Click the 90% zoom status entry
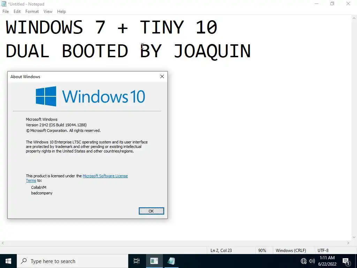The width and height of the screenshot is (357, 268). click(x=262, y=251)
